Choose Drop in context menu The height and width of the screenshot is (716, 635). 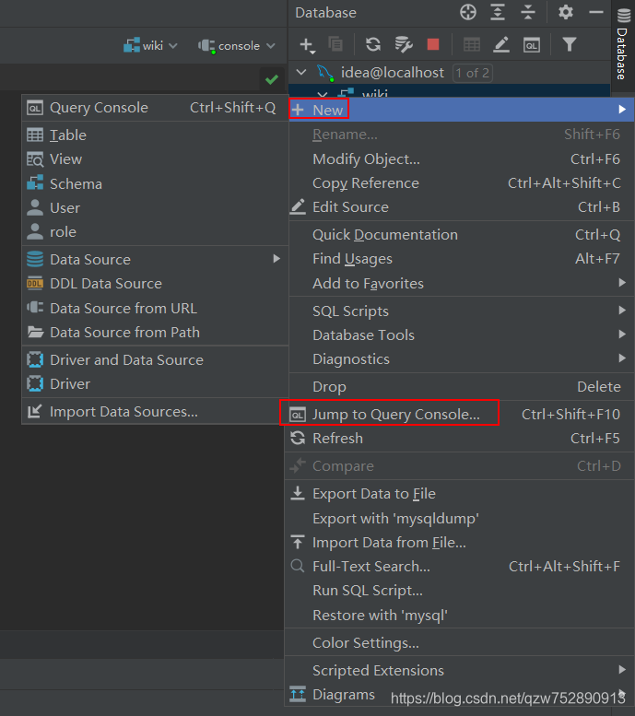(462, 387)
